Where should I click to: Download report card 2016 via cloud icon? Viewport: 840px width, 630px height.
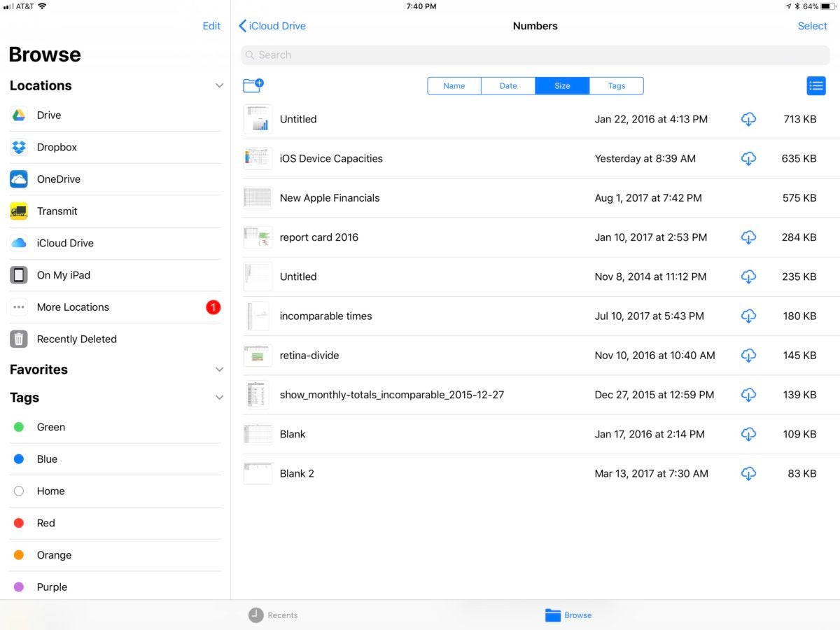(748, 237)
